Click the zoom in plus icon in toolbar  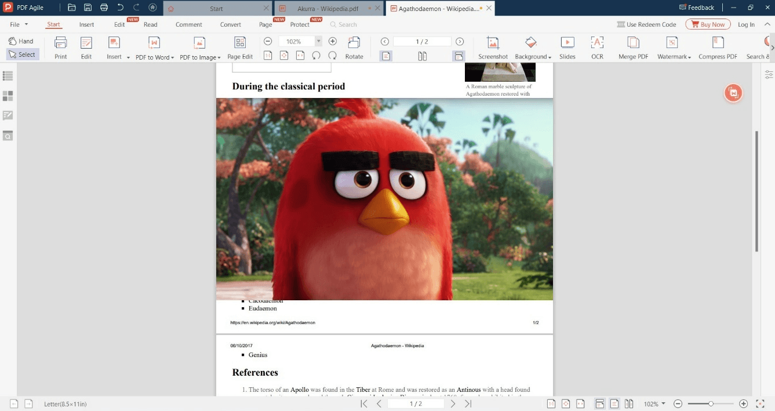pyautogui.click(x=333, y=41)
